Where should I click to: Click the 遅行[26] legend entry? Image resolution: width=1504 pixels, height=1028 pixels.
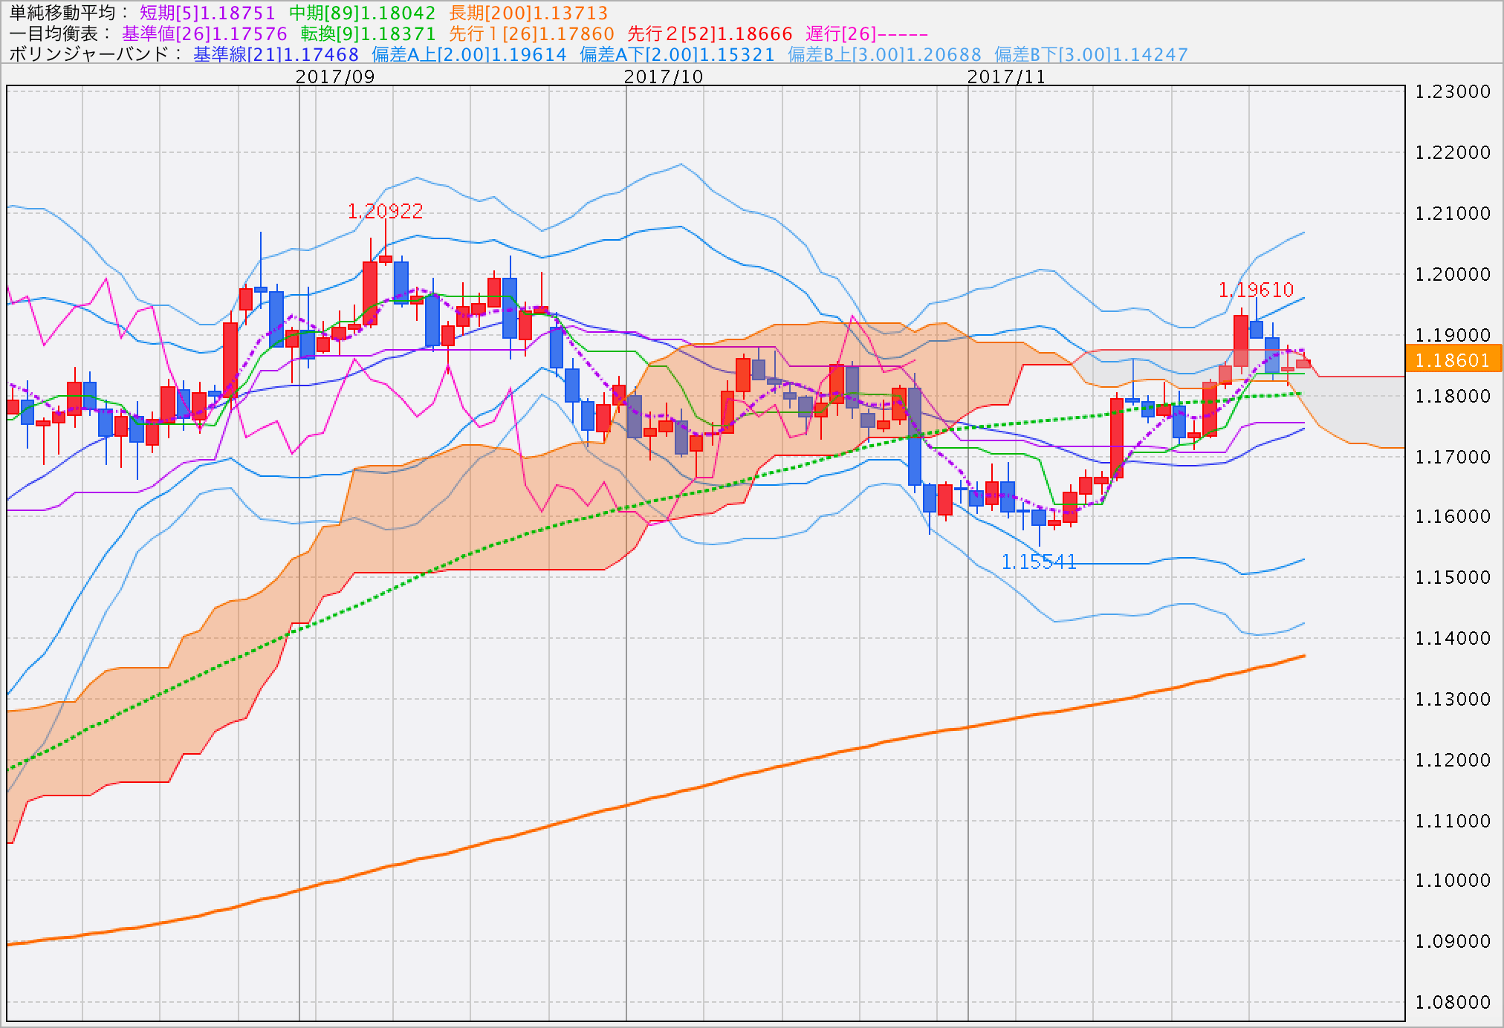tap(866, 34)
